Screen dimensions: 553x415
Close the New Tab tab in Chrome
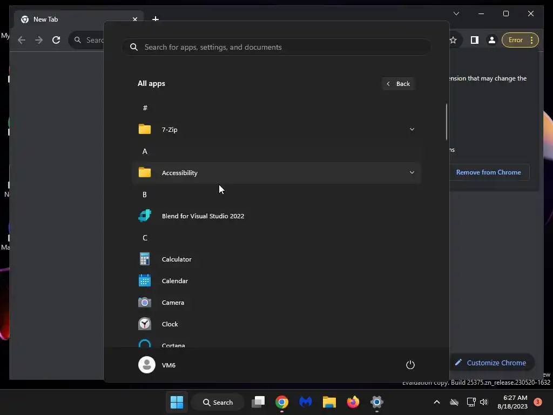tap(134, 19)
